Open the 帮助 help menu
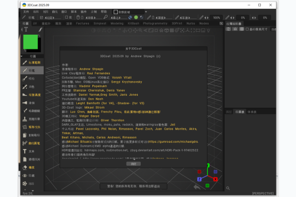 pyautogui.click(x=104, y=11)
